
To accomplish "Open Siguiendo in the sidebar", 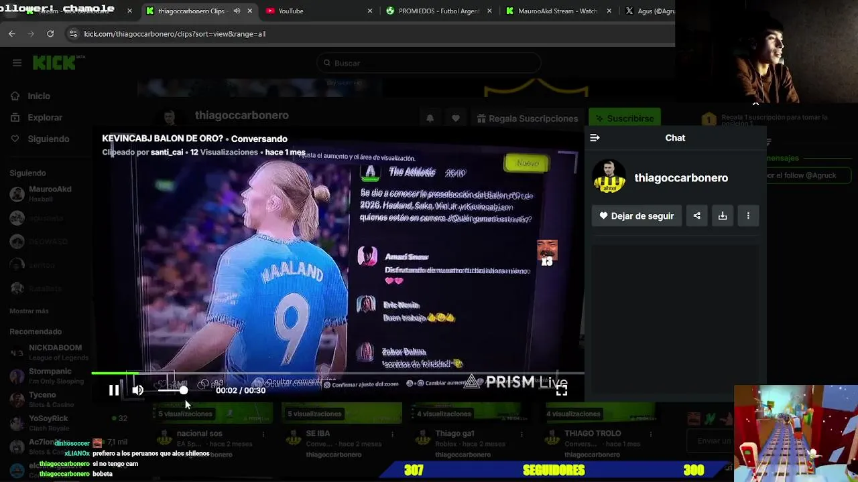I will pyautogui.click(x=40, y=139).
